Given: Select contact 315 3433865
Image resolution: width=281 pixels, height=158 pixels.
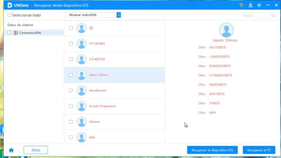Looking at the screenshot, I should pyautogui.click(x=114, y=44).
